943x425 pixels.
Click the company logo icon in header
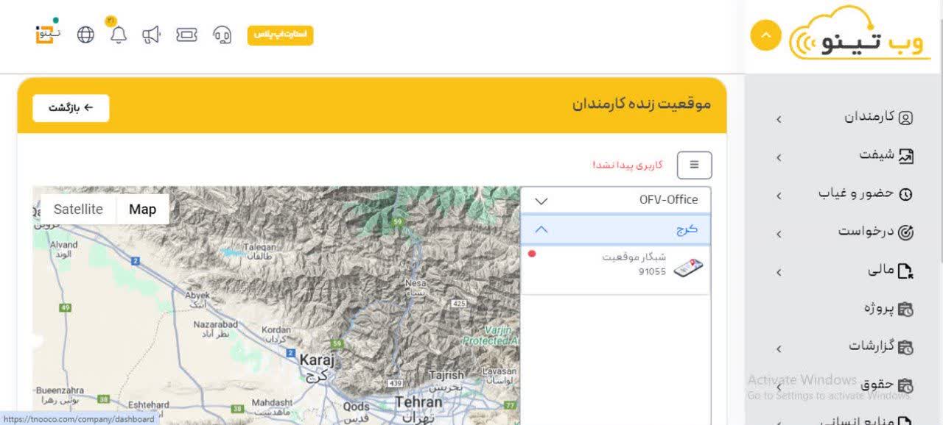(48, 33)
